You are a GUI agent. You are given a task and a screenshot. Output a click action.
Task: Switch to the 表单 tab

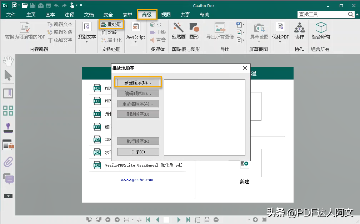(x=127, y=15)
